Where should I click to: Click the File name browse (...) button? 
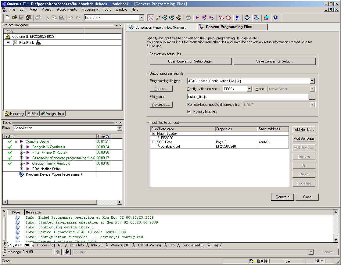(312, 97)
